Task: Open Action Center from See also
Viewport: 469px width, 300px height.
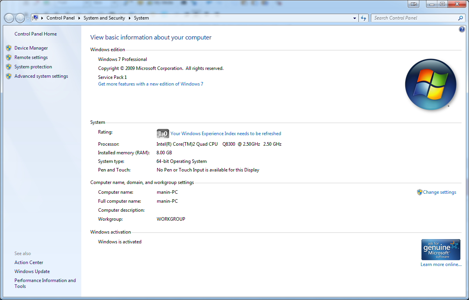Action: tap(29, 262)
